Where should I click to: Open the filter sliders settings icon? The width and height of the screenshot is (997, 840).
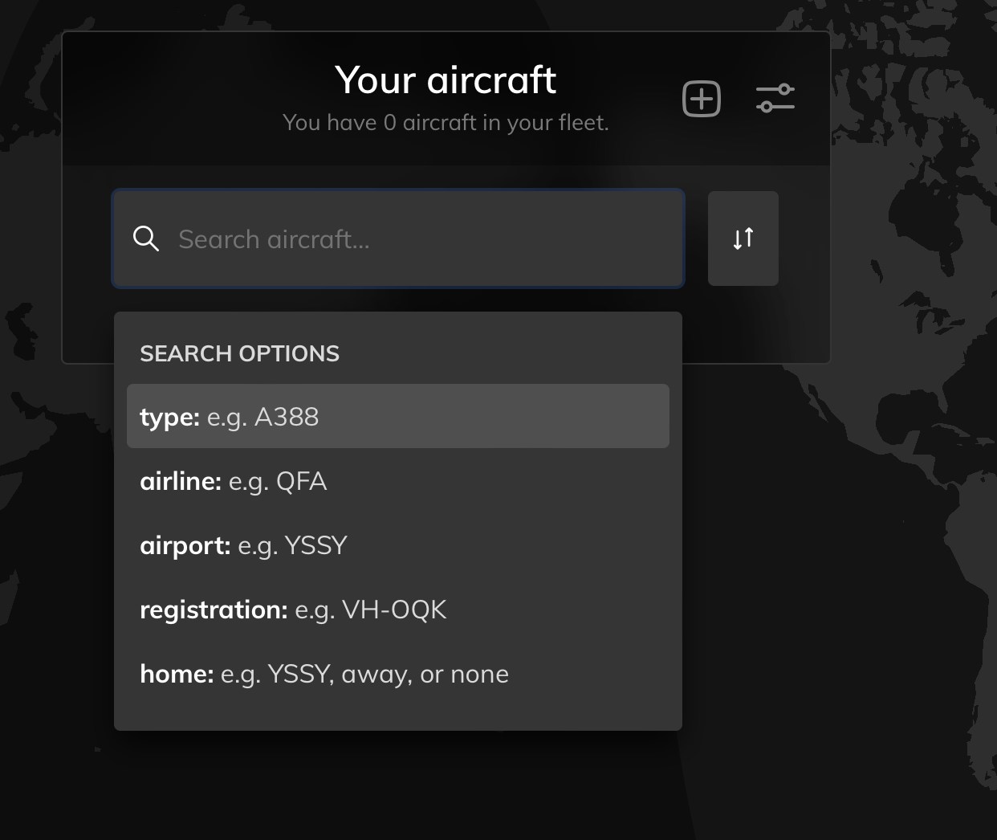pos(775,98)
